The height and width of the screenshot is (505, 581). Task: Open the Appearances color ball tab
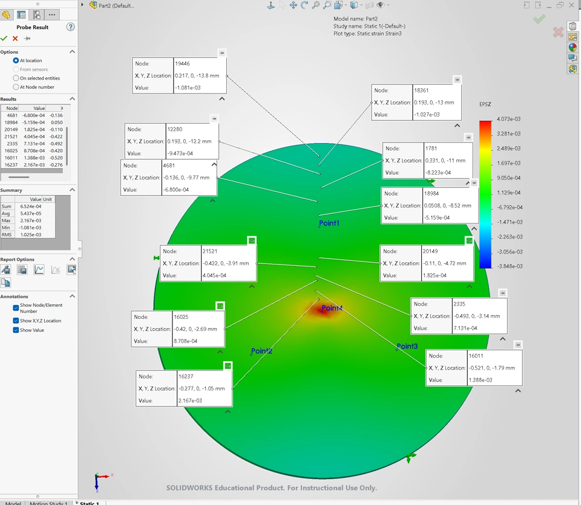point(573,47)
